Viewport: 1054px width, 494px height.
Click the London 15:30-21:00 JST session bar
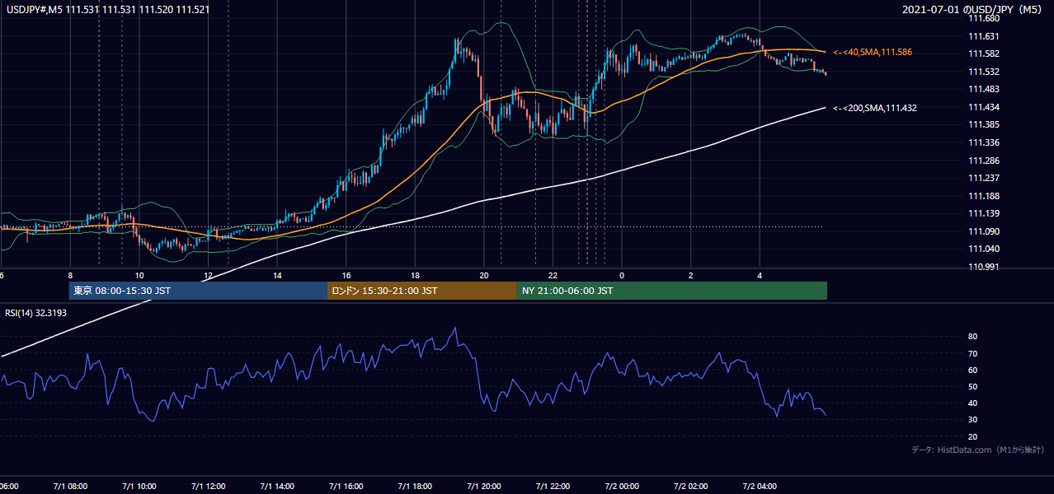point(422,291)
